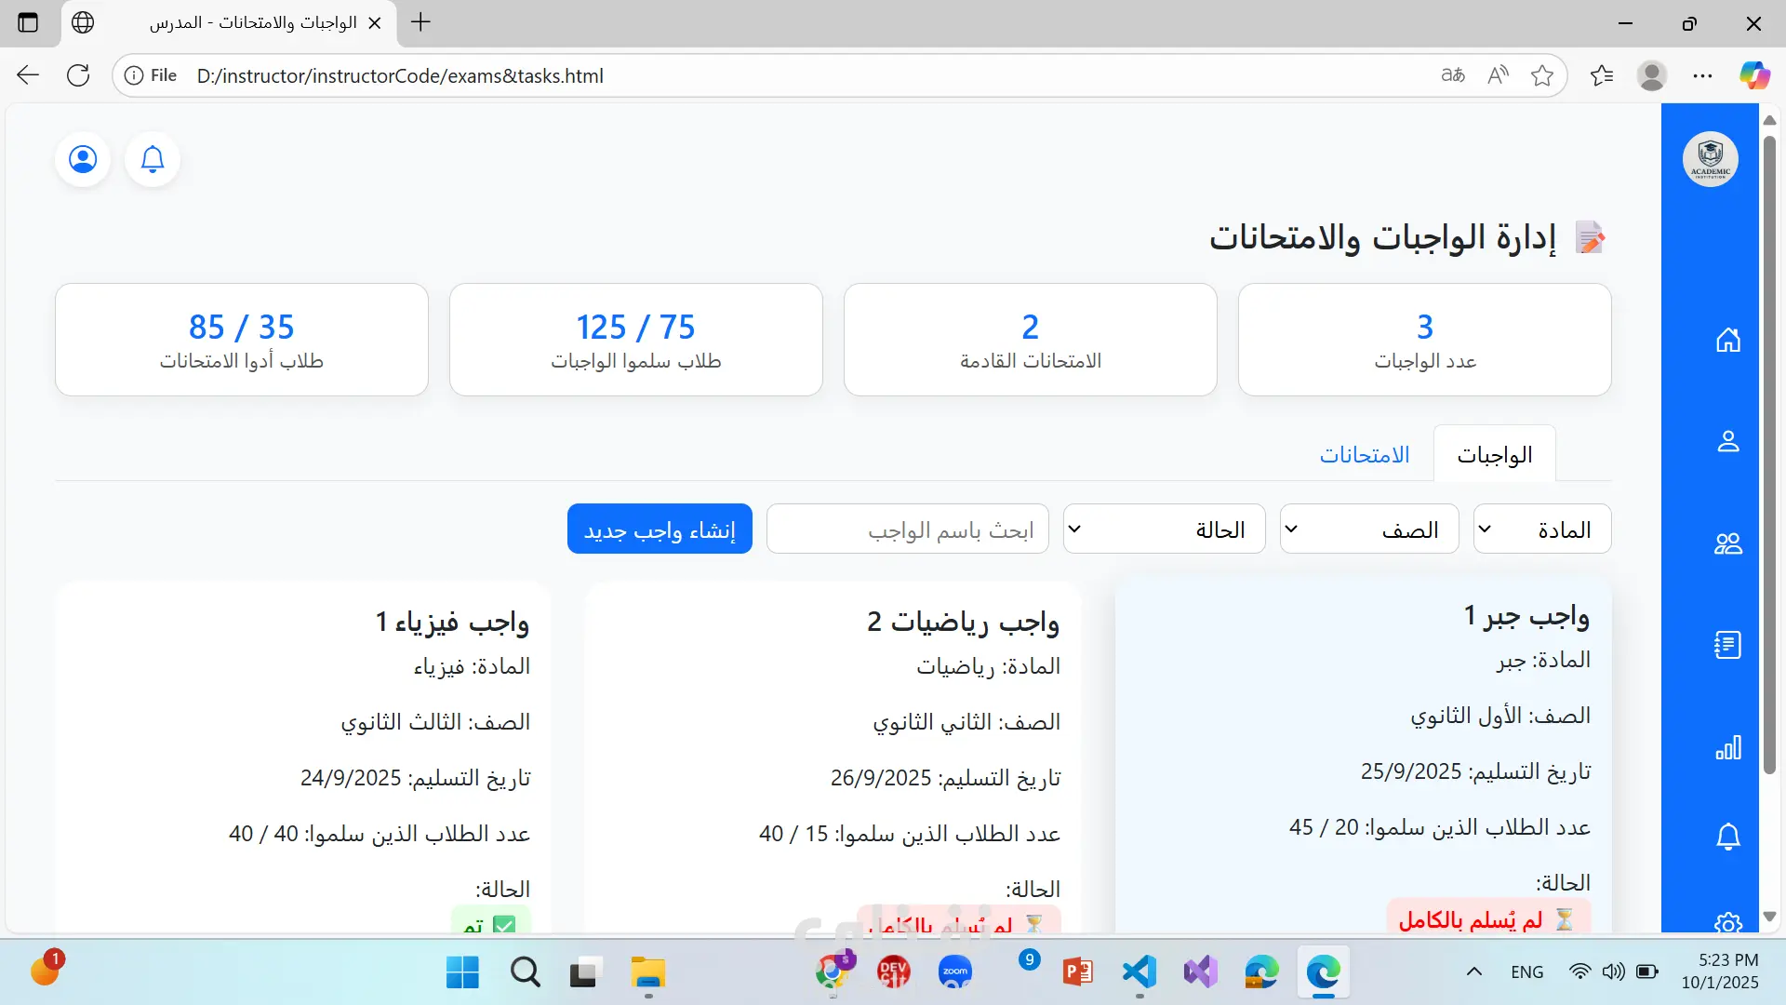Open the single-user profile sidebar icon

[x=1727, y=441]
